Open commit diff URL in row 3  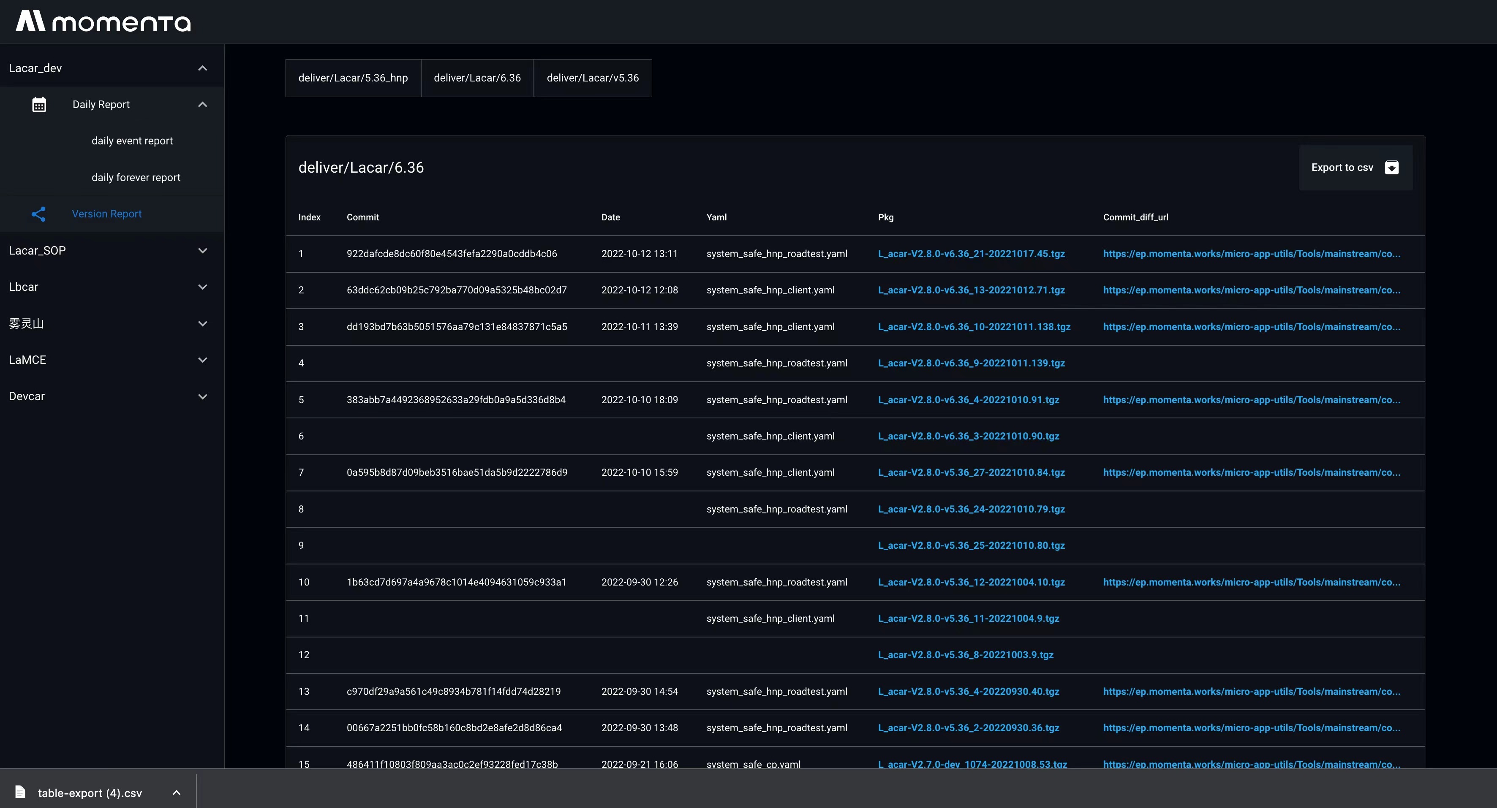[1251, 326]
